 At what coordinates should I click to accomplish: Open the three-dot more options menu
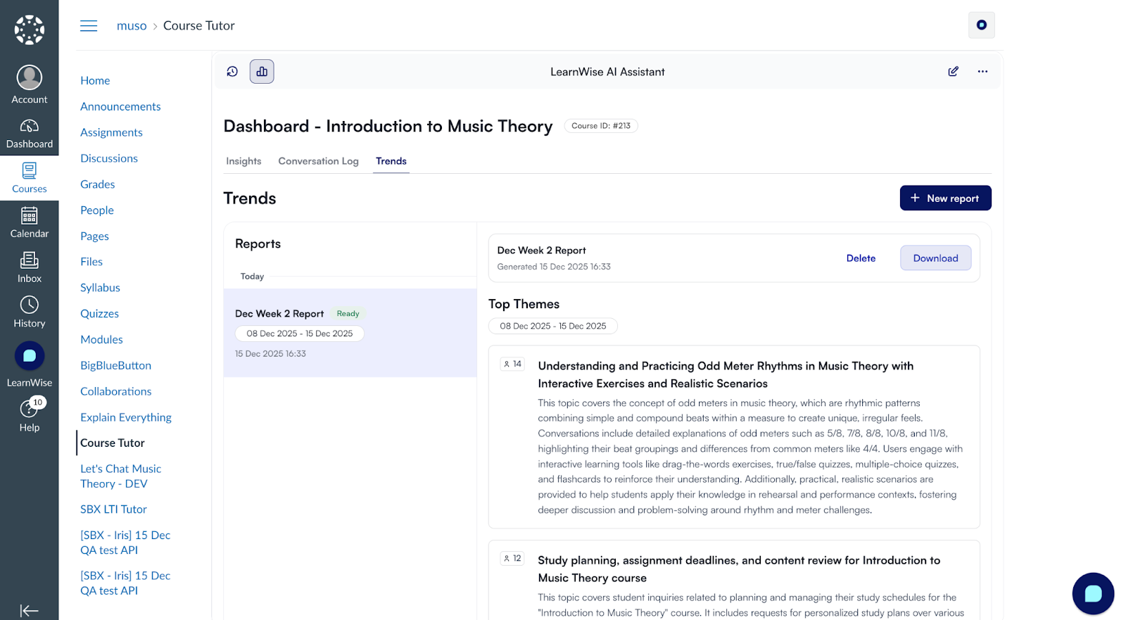(982, 72)
